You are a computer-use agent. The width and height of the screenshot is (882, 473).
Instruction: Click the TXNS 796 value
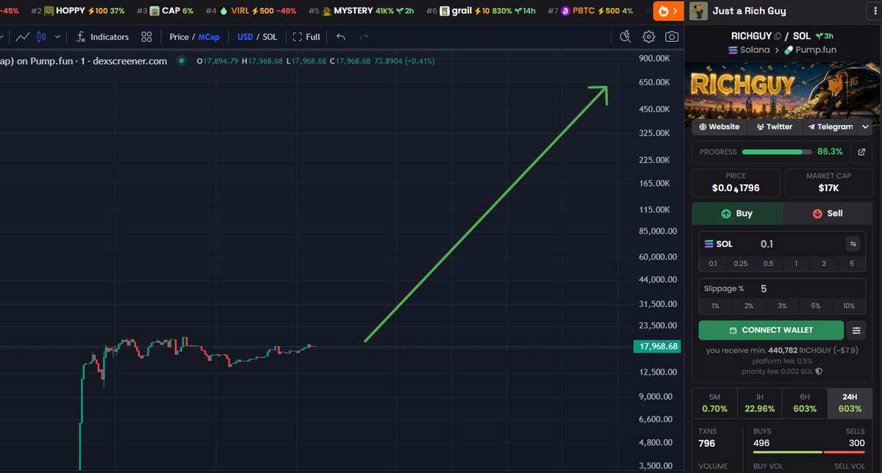click(x=706, y=443)
